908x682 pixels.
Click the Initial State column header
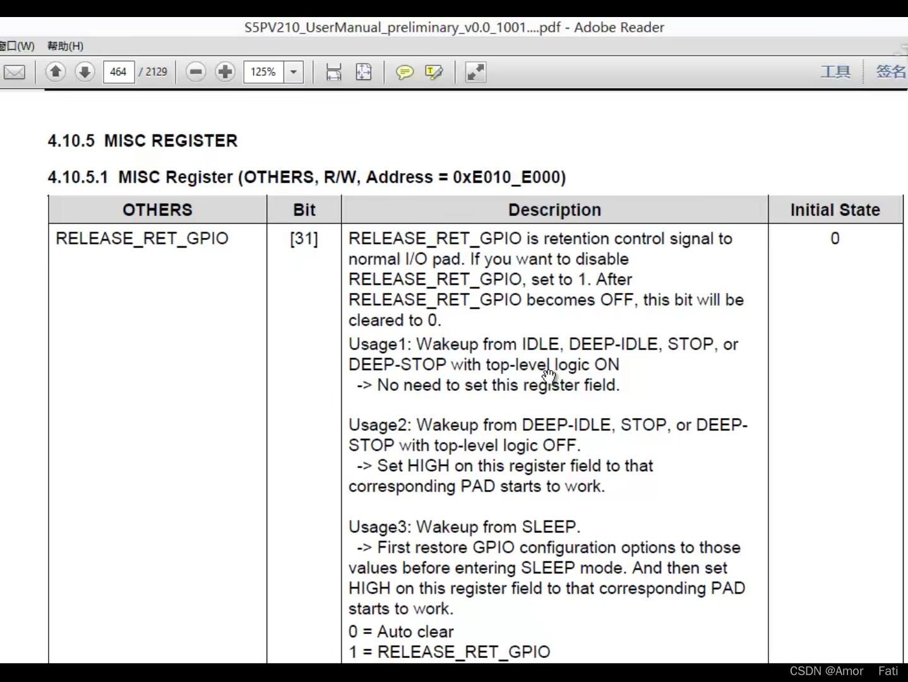pos(835,210)
